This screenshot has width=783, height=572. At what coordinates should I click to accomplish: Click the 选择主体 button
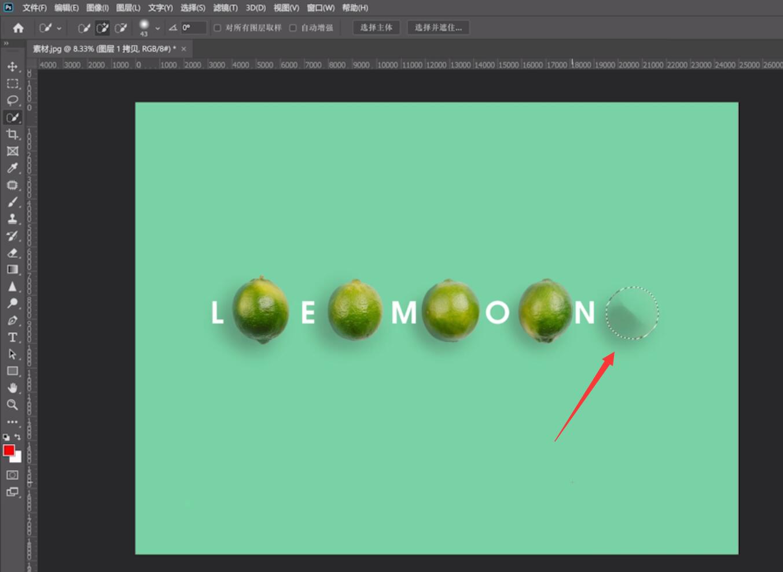point(376,28)
